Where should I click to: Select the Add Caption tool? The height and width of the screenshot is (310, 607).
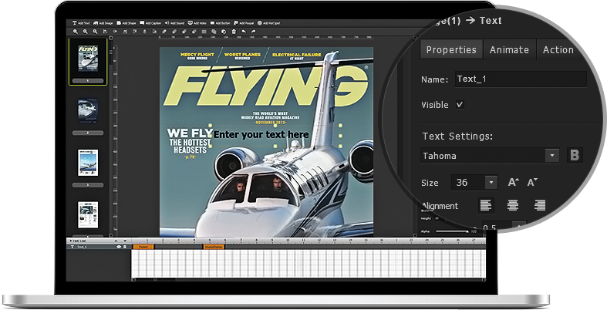150,23
